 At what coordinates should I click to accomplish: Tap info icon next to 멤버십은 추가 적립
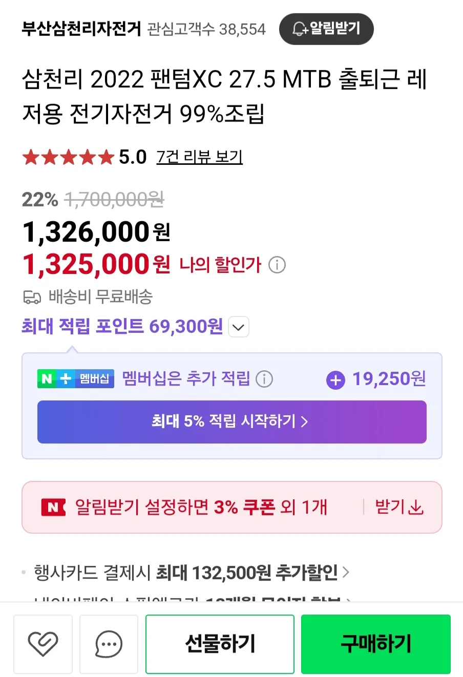click(x=264, y=379)
